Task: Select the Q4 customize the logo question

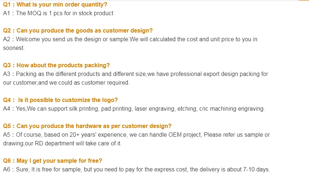Action: pyautogui.click(x=60, y=100)
